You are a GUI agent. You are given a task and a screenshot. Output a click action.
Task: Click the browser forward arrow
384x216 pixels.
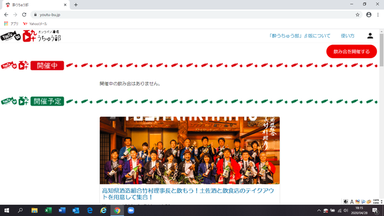click(x=15, y=14)
